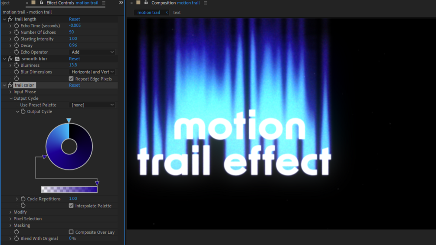
Task: Reset the trail color effect
Action: click(74, 85)
